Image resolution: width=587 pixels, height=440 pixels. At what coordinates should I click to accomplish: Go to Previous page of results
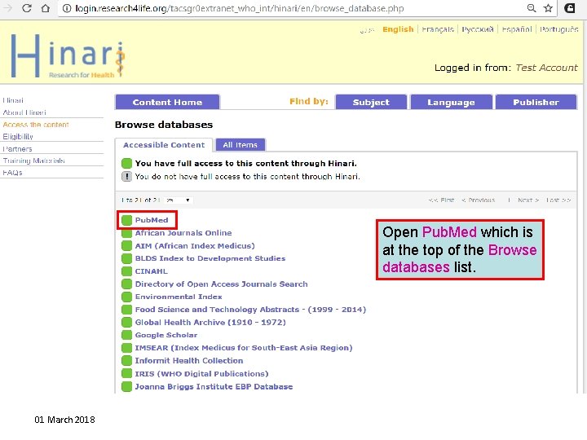[x=479, y=200]
